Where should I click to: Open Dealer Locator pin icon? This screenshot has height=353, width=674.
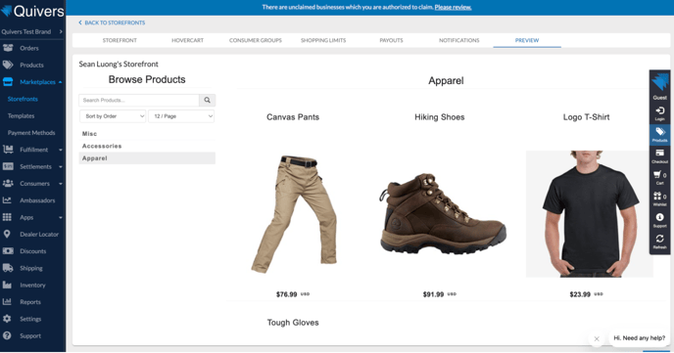tap(7, 234)
